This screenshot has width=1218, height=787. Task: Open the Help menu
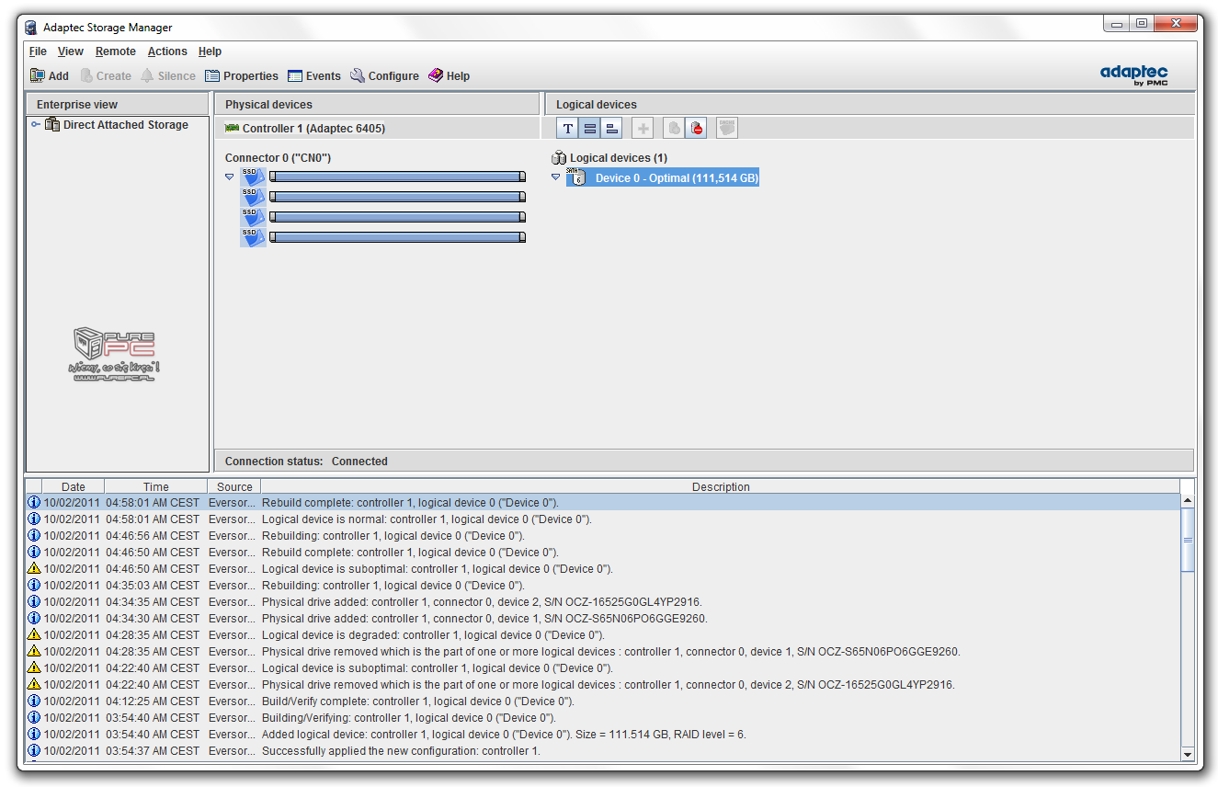(x=211, y=51)
